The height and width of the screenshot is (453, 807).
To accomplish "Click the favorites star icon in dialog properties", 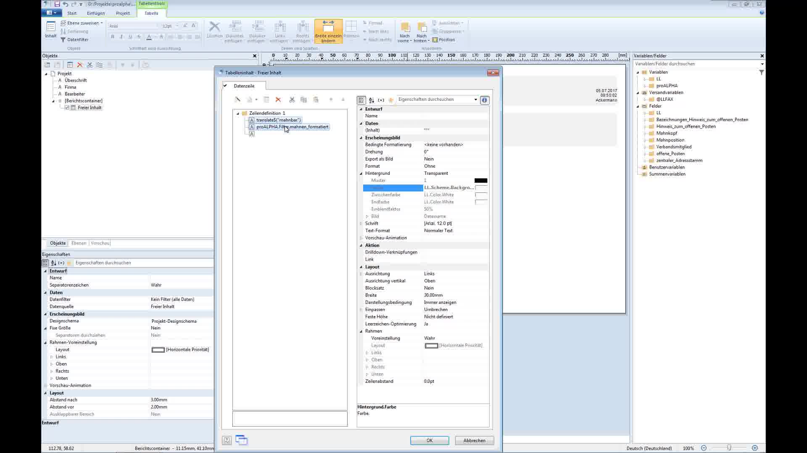I will pyautogui.click(x=391, y=100).
